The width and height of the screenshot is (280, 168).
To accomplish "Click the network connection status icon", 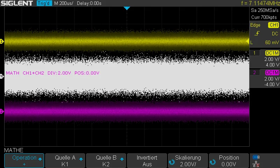I will pos(256,163).
